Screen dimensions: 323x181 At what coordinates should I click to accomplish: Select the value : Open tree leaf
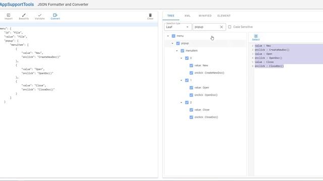pyautogui.click(x=202, y=87)
